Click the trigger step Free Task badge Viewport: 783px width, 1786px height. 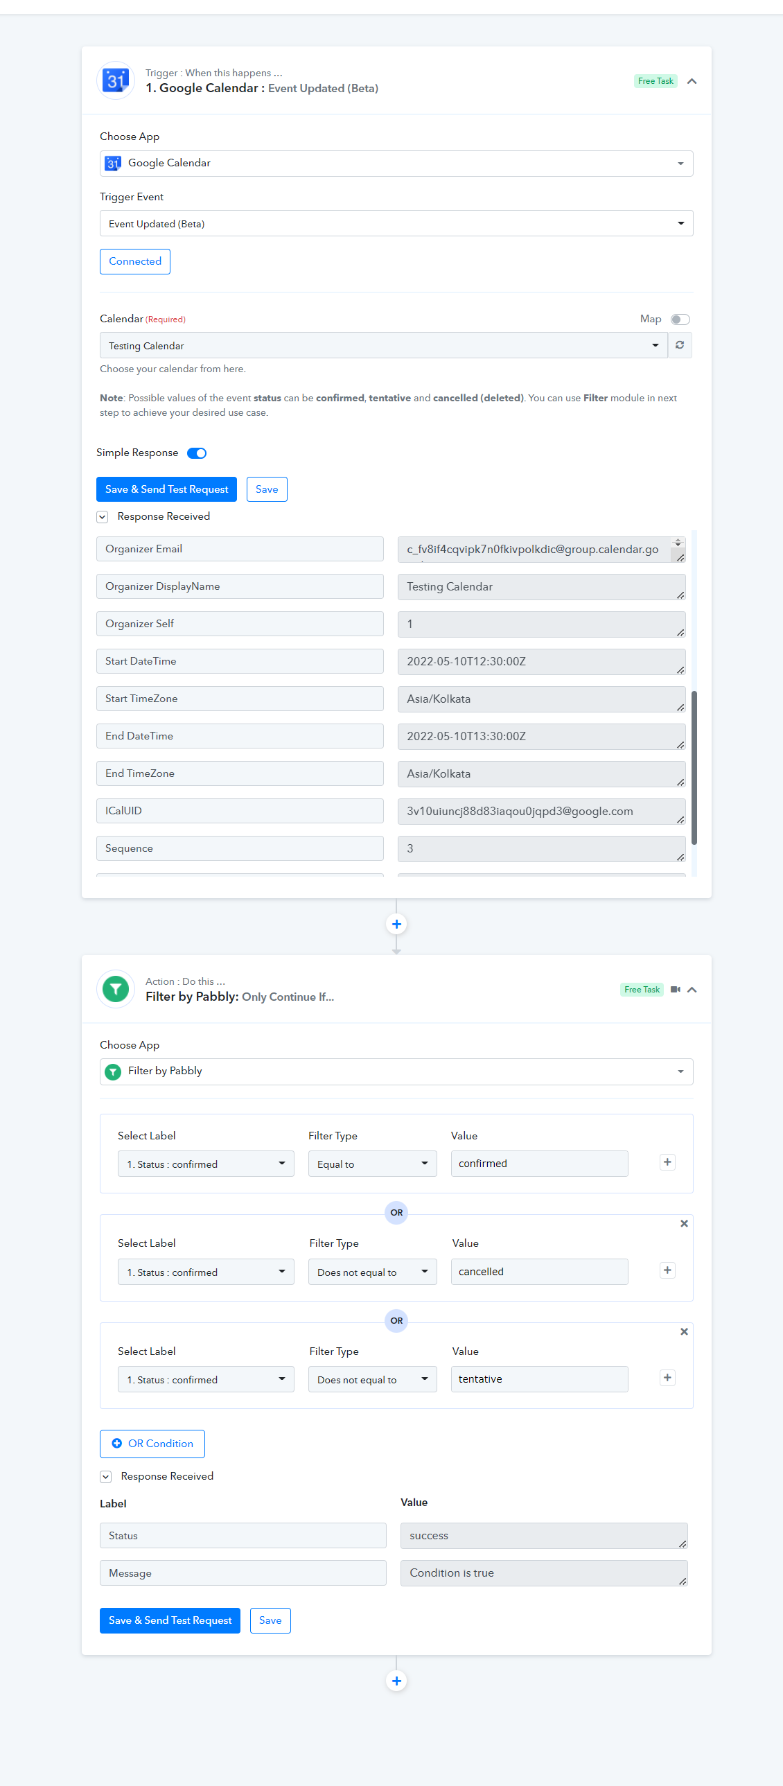coord(656,81)
